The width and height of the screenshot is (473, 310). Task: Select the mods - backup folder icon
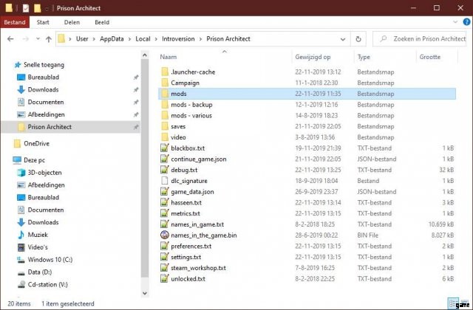click(x=165, y=105)
